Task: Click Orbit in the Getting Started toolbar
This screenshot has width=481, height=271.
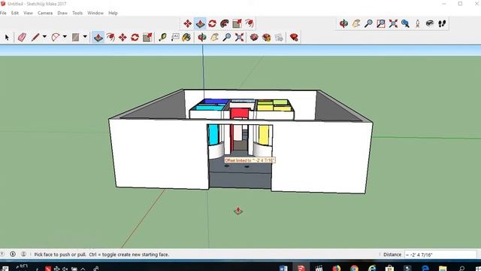Action: [x=202, y=38]
